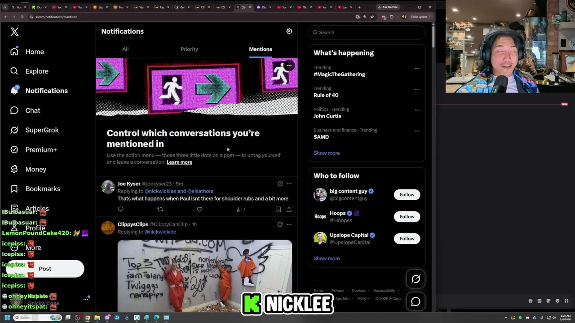Go back in Chrome
Screen dimensions: 575x323
pos(5,17)
